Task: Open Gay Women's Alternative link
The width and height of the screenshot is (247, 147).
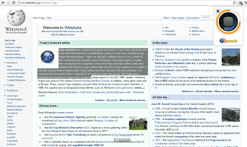Action: point(68,128)
